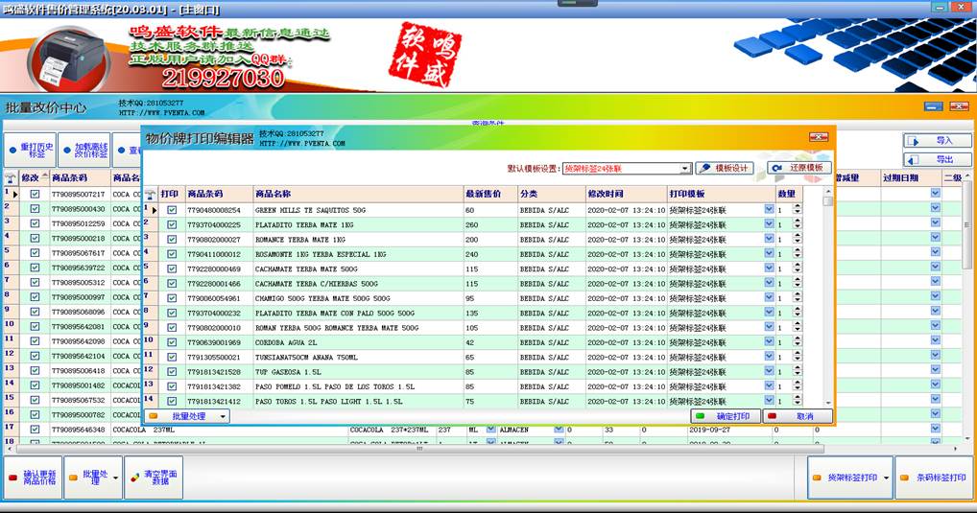977x513 pixels.
Task: Toggle 修改 checkbox for barcode 7790895007217
Action: point(36,195)
